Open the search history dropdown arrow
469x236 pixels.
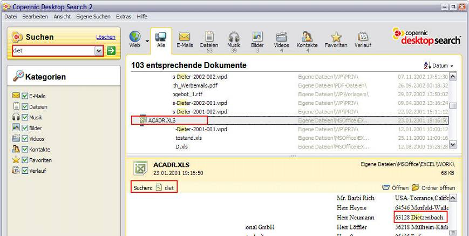pos(99,51)
